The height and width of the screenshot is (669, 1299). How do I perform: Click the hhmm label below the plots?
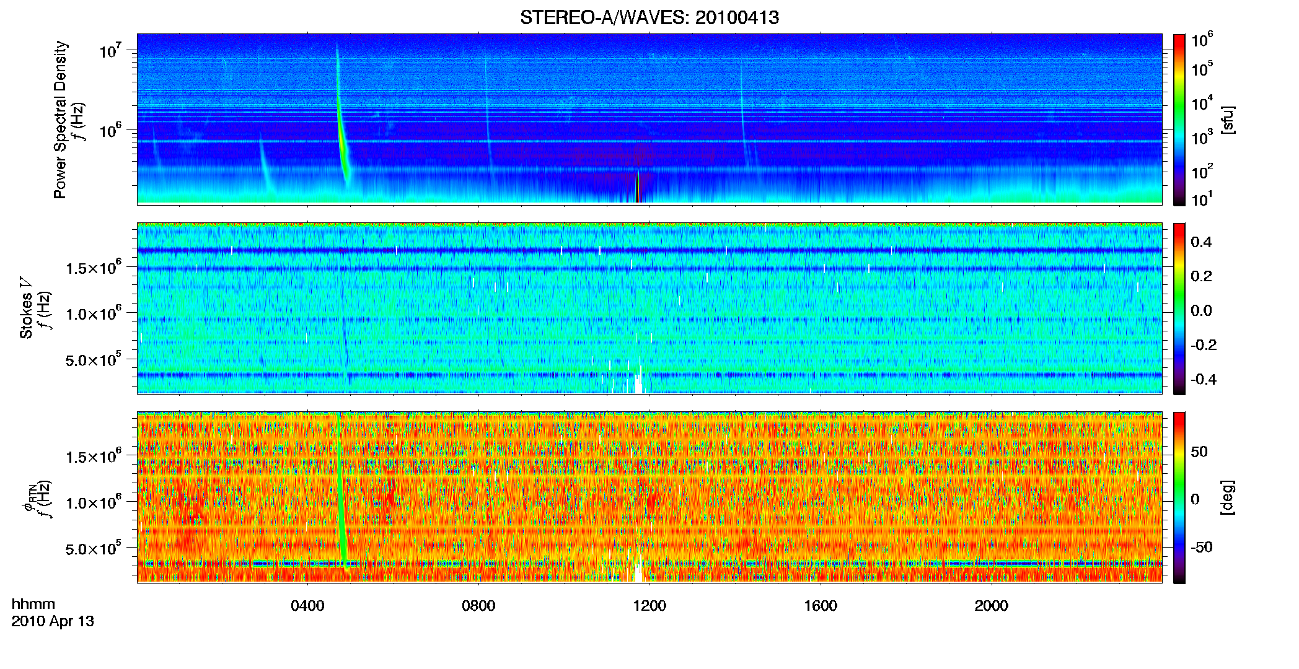coord(33,604)
